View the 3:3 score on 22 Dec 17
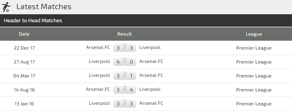 click(x=124, y=48)
